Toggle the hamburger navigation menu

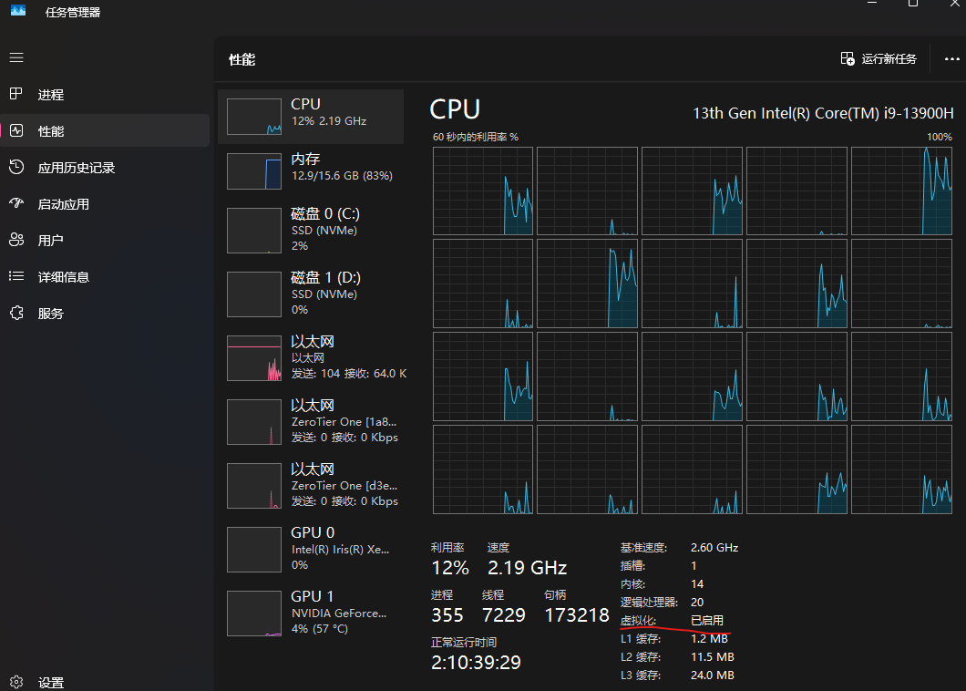[16, 57]
